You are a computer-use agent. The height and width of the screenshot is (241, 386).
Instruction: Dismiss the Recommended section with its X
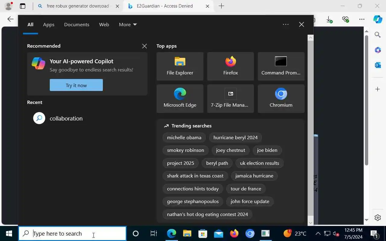tap(144, 46)
